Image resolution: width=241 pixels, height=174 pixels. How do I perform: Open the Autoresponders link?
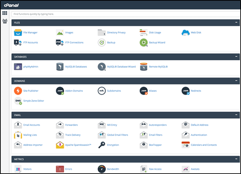158,125
